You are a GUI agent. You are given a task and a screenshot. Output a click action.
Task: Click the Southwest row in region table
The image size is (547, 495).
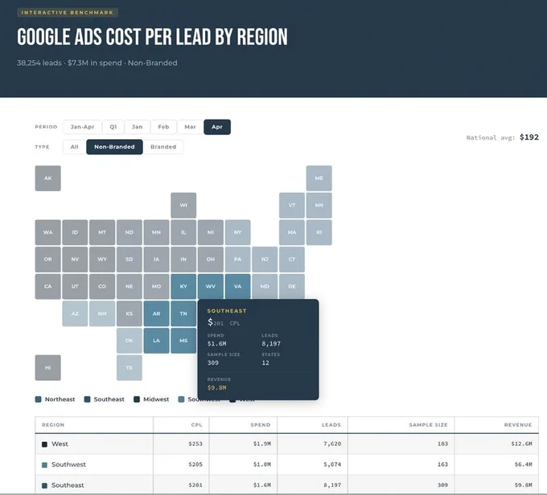coord(286,464)
